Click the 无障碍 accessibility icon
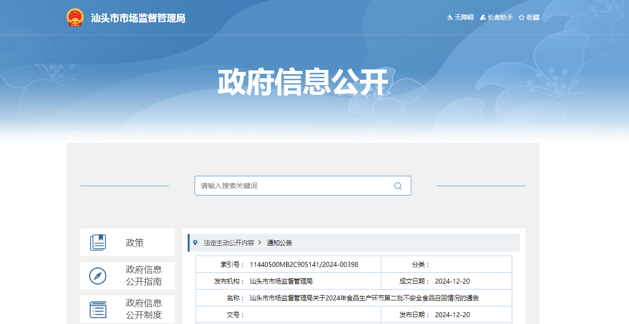 [450, 17]
